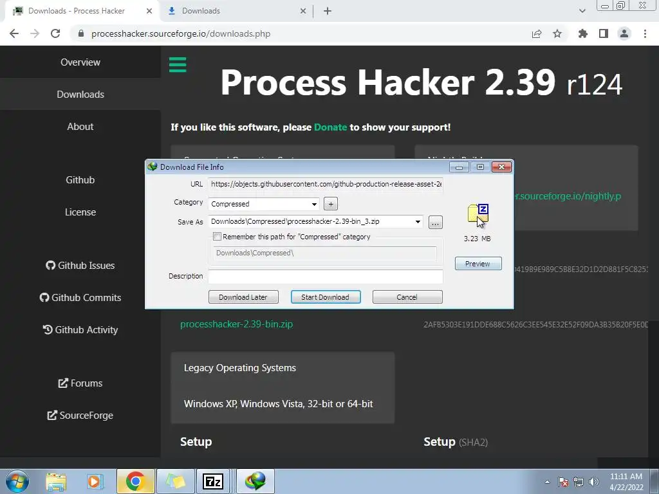Screen dimensions: 659x494
Task: Open Windows Explorer from the taskbar
Action: [x=56, y=481]
